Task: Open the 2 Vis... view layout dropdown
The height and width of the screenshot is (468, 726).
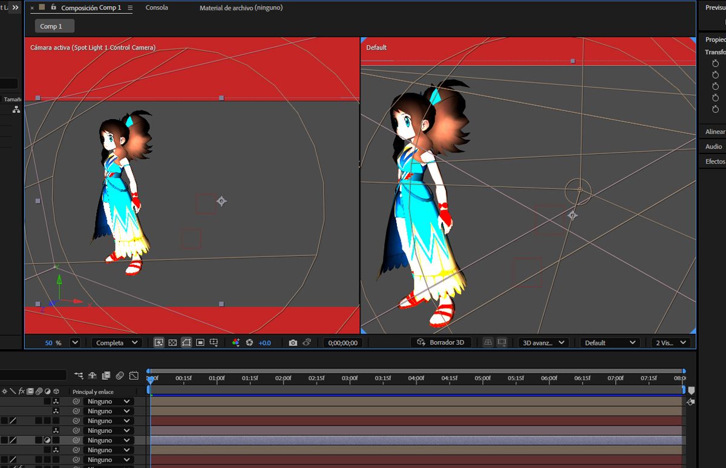Action: [x=671, y=342]
